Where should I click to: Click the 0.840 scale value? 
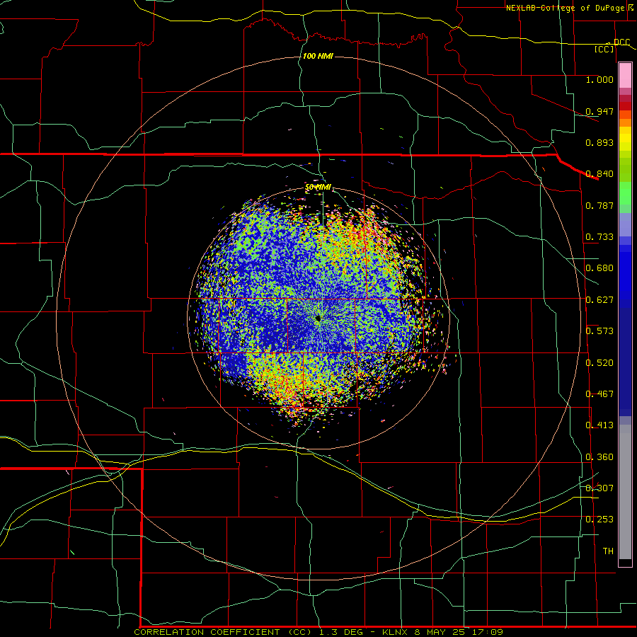599,174
